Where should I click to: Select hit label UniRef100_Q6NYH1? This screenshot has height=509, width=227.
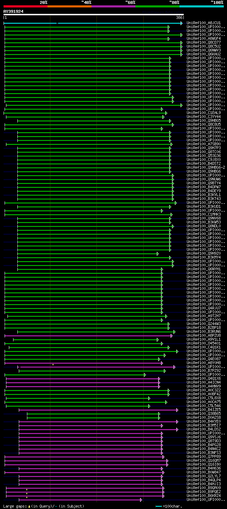point(204,269)
